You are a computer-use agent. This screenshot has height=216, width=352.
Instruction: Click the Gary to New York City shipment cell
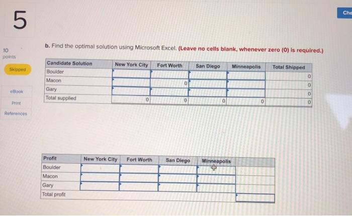[131, 91]
